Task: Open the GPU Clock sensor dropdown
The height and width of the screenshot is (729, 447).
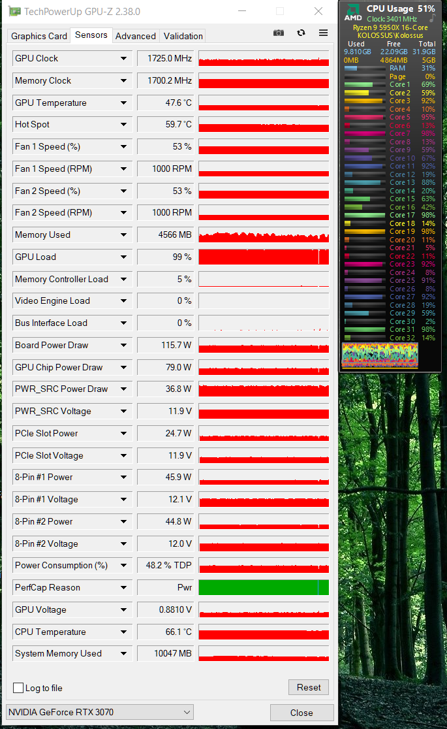Action: pos(123,58)
